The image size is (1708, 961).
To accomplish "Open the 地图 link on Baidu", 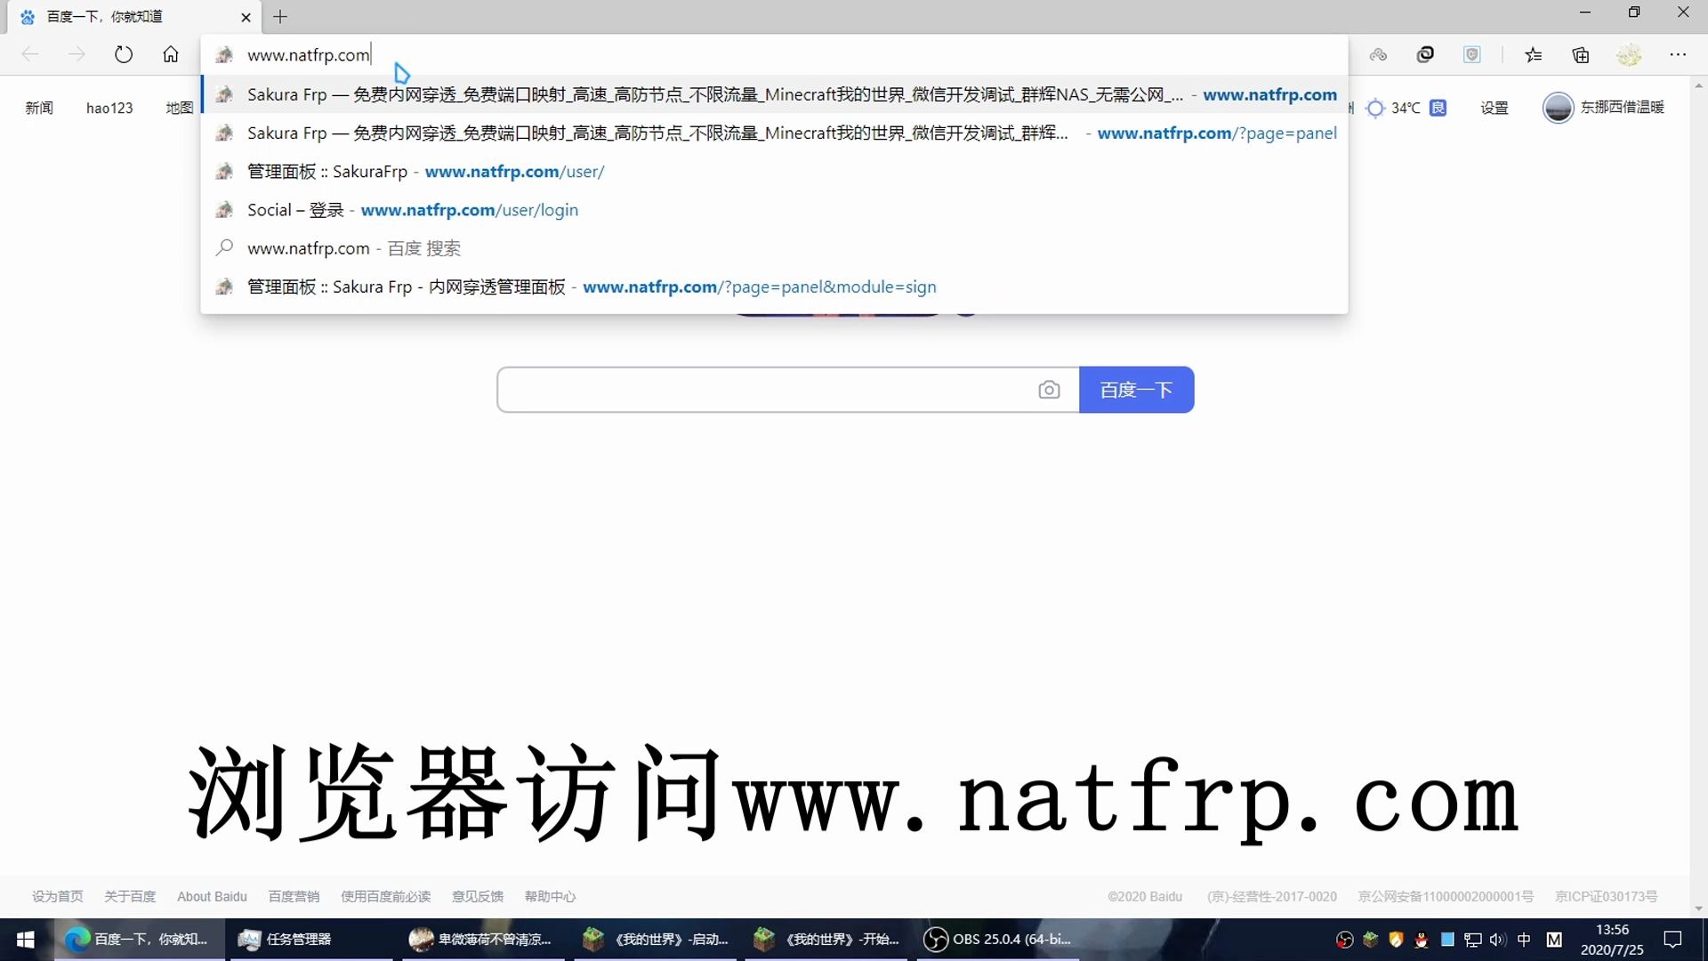I will [x=180, y=108].
